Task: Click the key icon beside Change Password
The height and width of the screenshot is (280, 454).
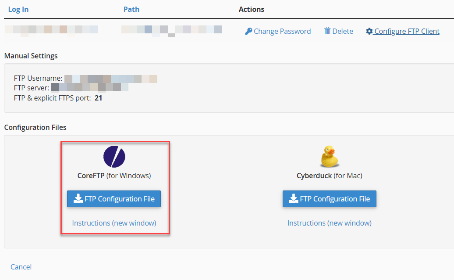Action: click(248, 31)
